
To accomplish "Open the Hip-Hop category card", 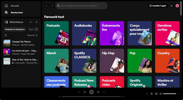I will point(112,61).
